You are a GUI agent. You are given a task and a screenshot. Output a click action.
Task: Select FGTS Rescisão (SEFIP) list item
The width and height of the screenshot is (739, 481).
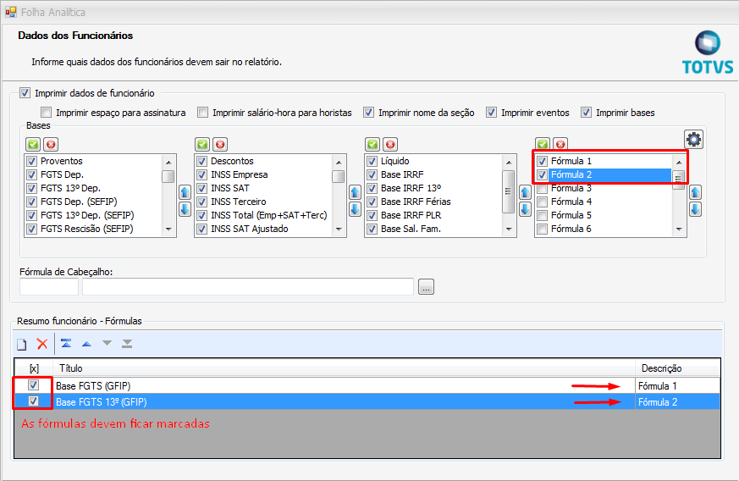pyautogui.click(x=86, y=229)
